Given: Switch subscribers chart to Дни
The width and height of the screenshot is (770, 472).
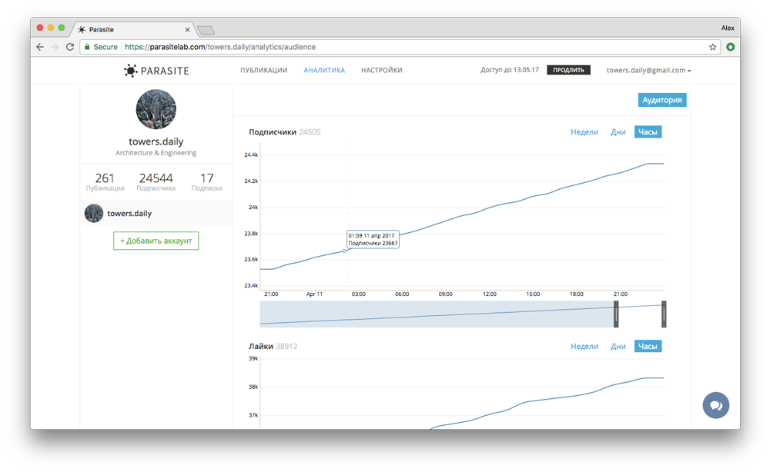Looking at the screenshot, I should pyautogui.click(x=618, y=132).
